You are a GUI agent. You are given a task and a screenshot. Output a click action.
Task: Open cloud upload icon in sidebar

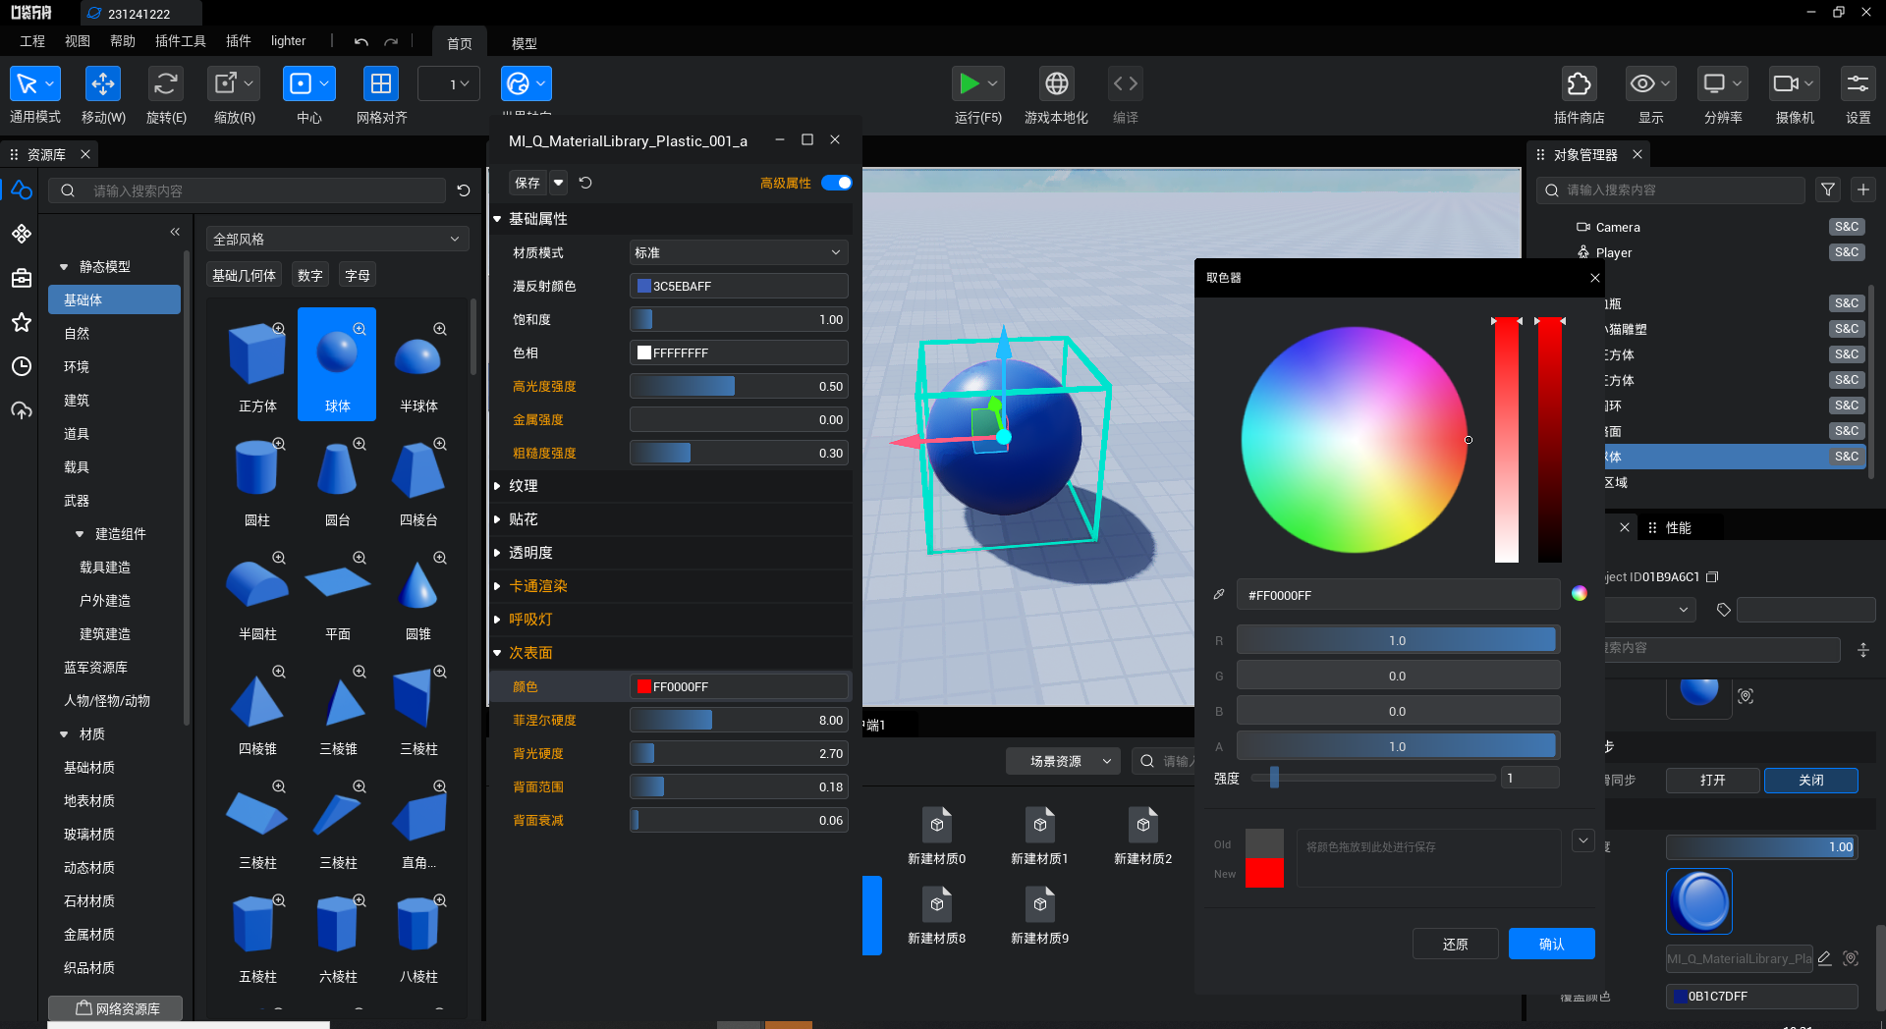point(22,410)
